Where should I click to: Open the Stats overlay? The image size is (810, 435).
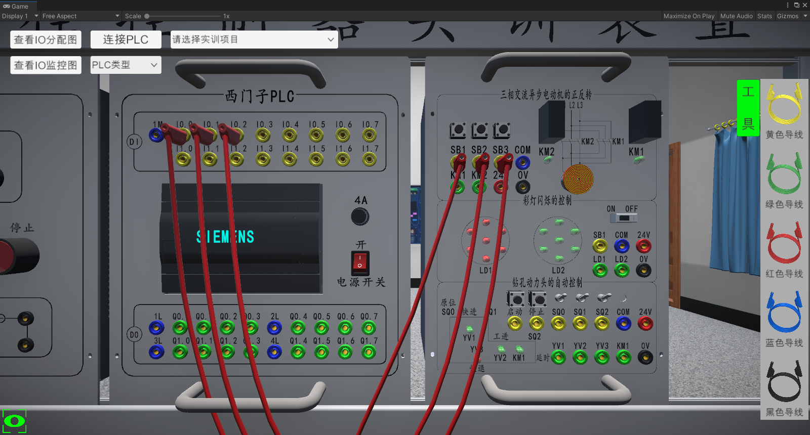pyautogui.click(x=764, y=16)
